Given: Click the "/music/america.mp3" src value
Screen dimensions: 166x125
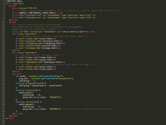Looking at the screenshot, I should click(x=73, y=31).
